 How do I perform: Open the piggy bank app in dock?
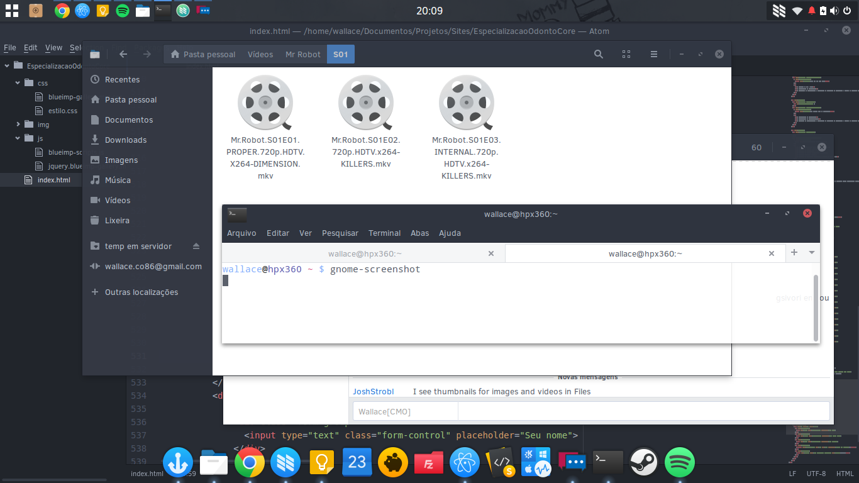coord(393,463)
